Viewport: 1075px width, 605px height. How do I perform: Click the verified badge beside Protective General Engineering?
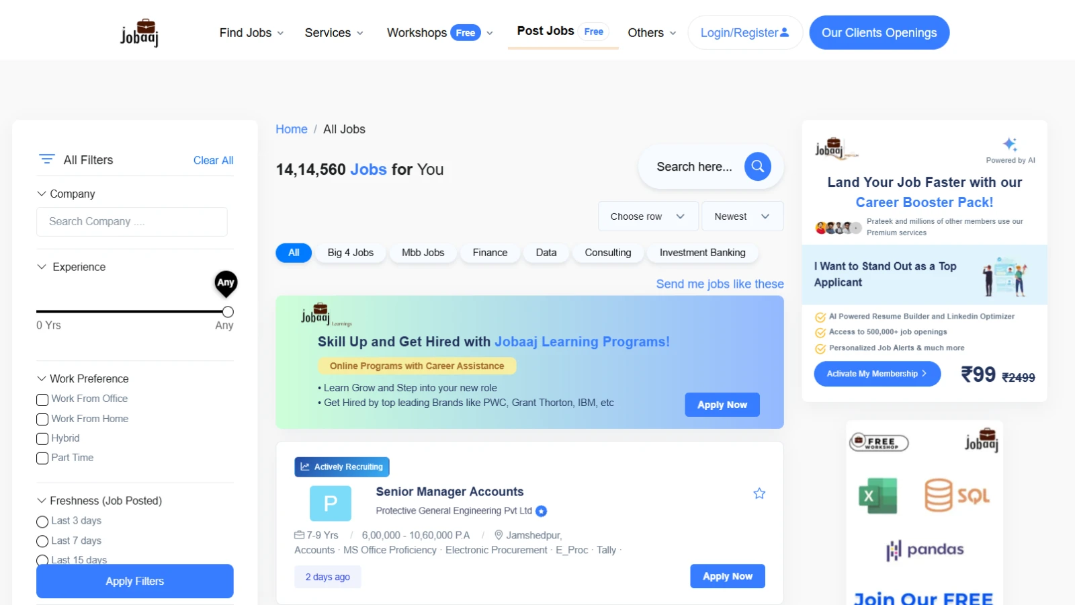point(542,511)
